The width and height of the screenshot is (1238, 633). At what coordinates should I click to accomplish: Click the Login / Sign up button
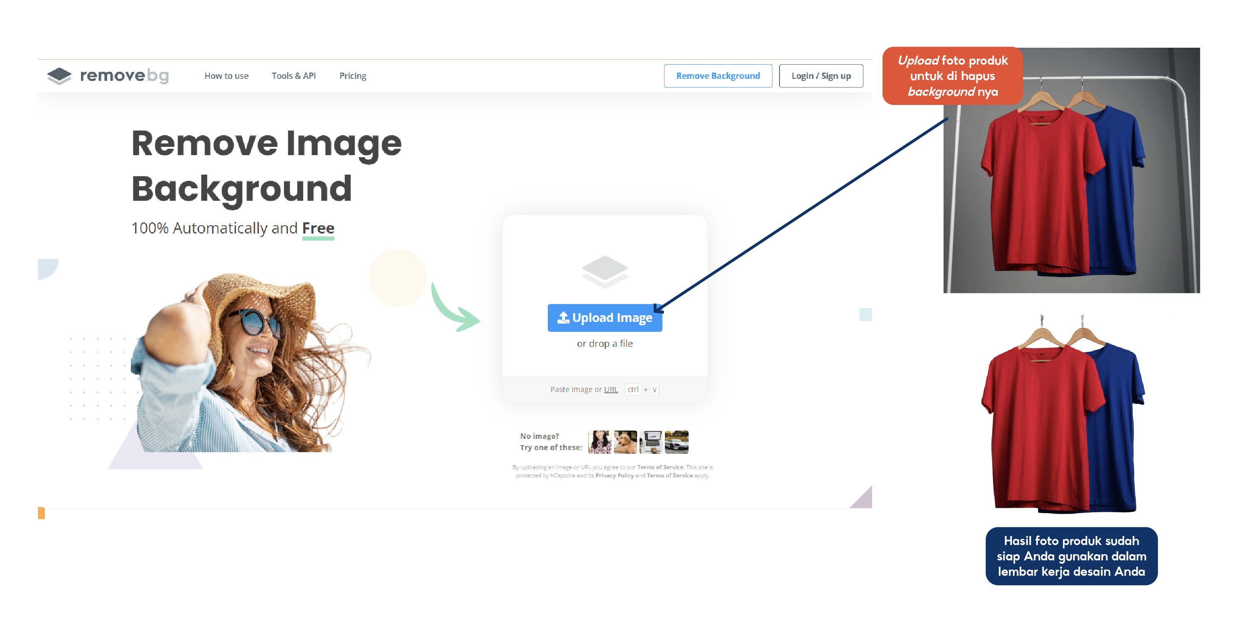[x=822, y=74]
